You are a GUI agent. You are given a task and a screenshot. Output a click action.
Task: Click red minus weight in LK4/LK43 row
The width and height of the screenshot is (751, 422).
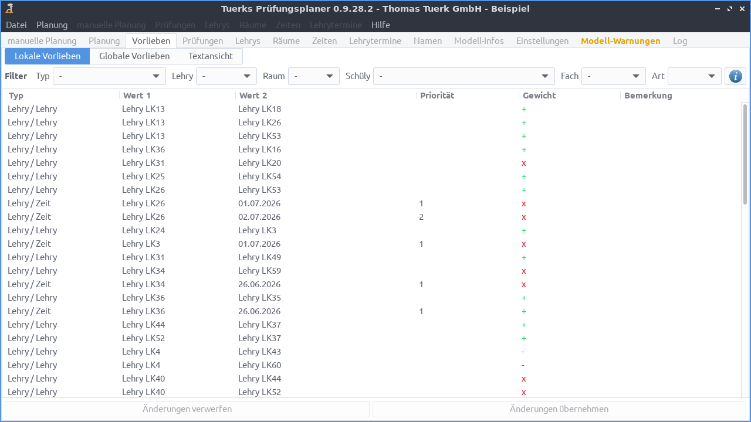pyautogui.click(x=523, y=352)
